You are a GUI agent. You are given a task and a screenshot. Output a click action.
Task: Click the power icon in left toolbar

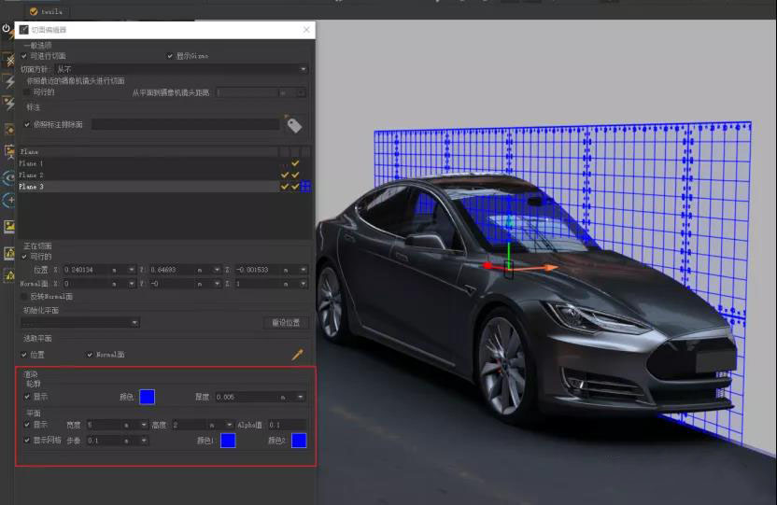point(7,30)
